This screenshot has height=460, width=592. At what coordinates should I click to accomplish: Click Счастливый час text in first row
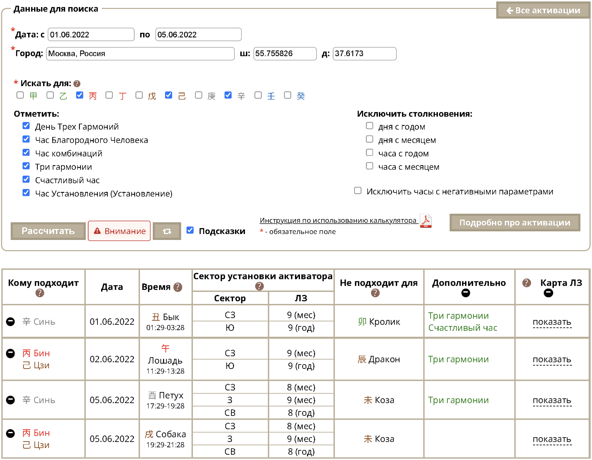click(x=463, y=328)
